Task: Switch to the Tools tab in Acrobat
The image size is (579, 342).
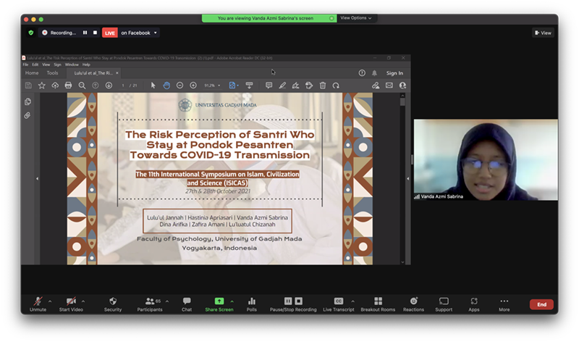Action: [x=52, y=73]
